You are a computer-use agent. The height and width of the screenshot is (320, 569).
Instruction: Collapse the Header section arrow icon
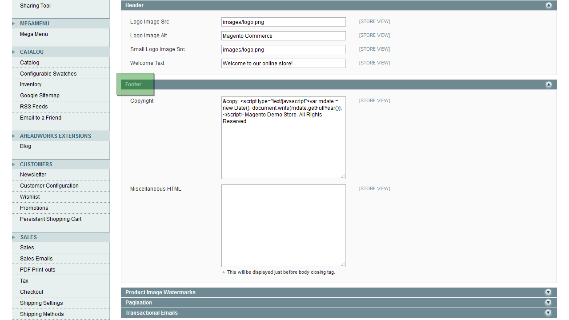coord(549,5)
